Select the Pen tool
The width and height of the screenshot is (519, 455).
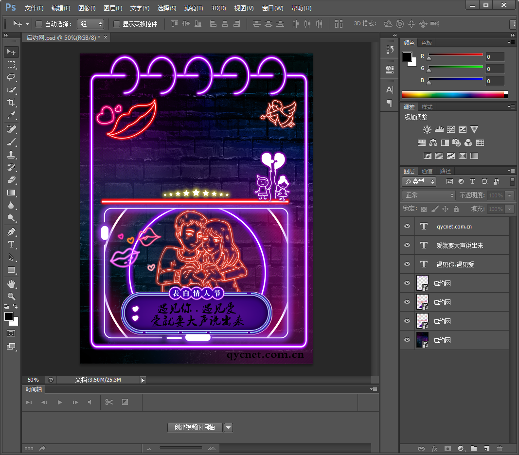tap(11, 232)
